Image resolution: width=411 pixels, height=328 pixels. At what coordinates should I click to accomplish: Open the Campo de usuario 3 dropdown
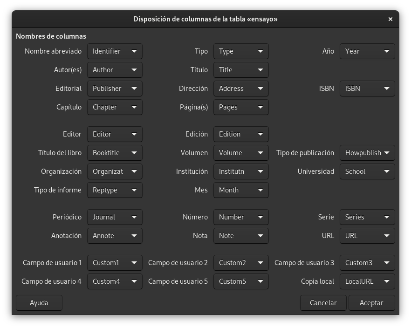(x=367, y=263)
